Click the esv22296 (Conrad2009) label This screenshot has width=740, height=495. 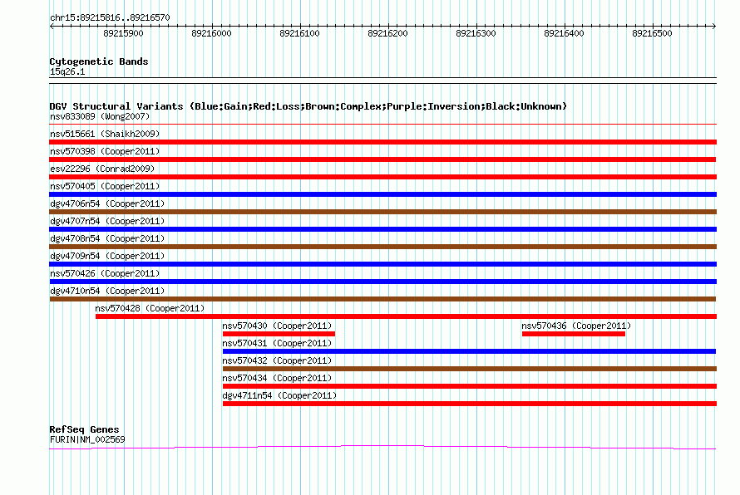pyautogui.click(x=102, y=169)
